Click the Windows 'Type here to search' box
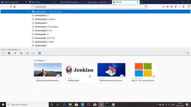The image size is (191, 107). tap(27, 104)
